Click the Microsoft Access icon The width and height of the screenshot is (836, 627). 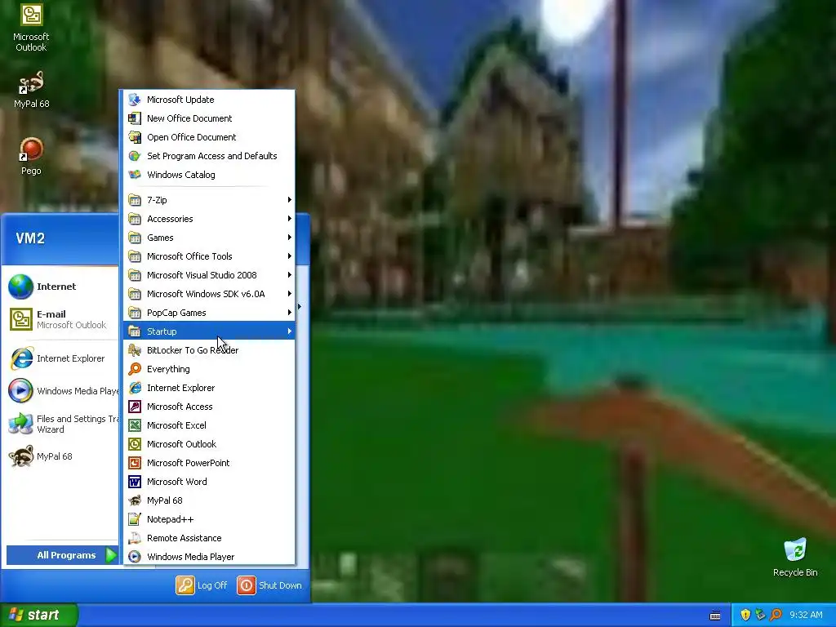tap(135, 407)
